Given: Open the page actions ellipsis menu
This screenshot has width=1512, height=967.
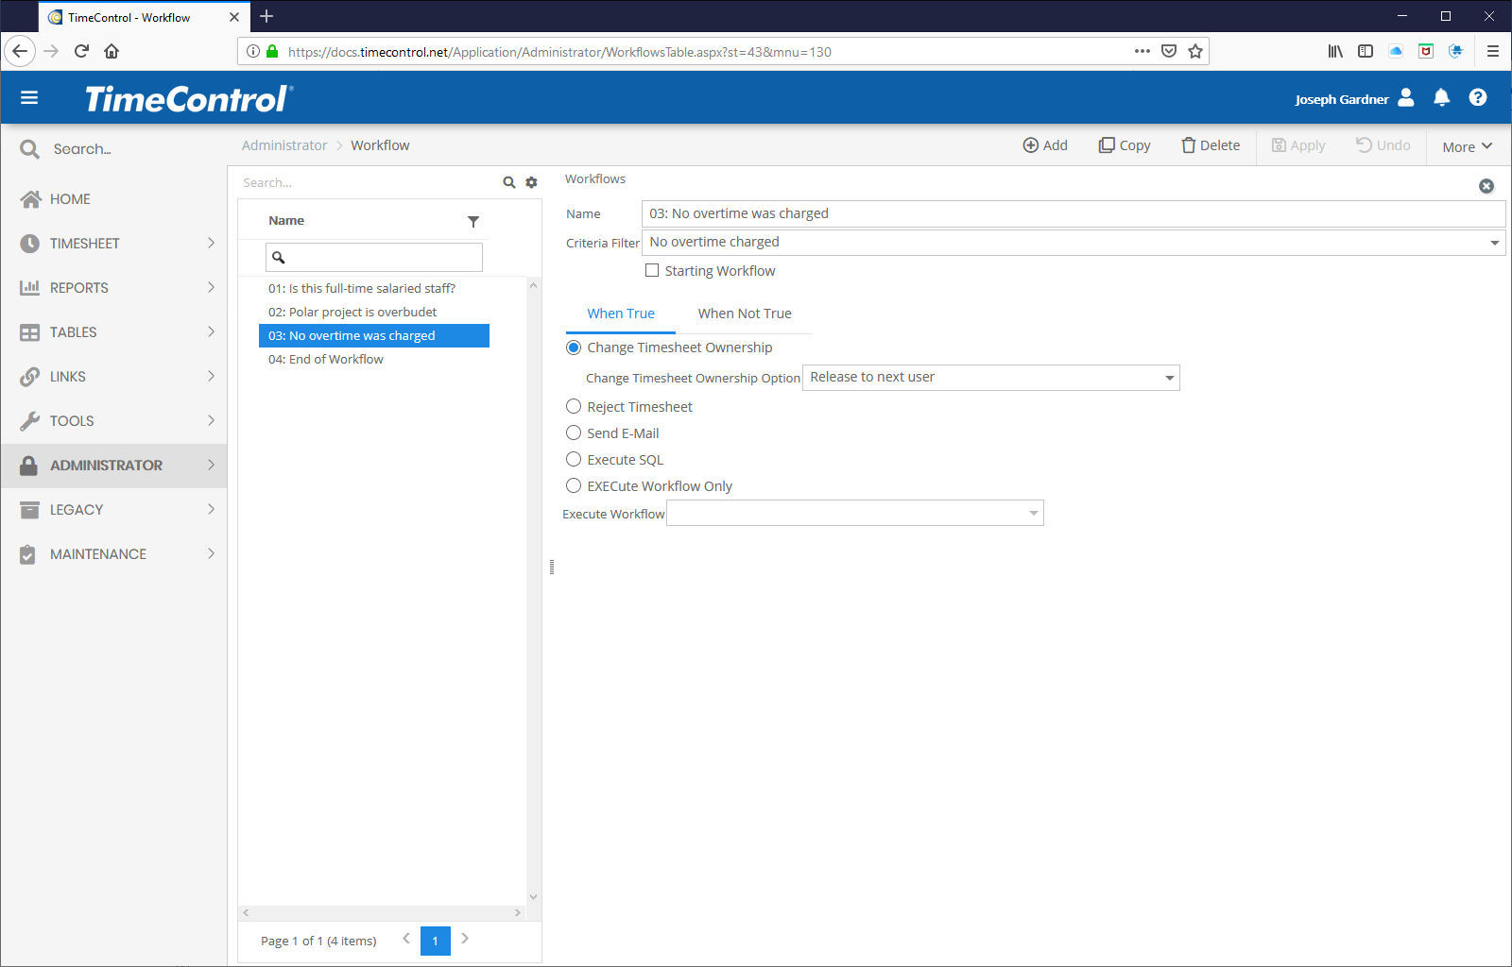Looking at the screenshot, I should click(1142, 51).
